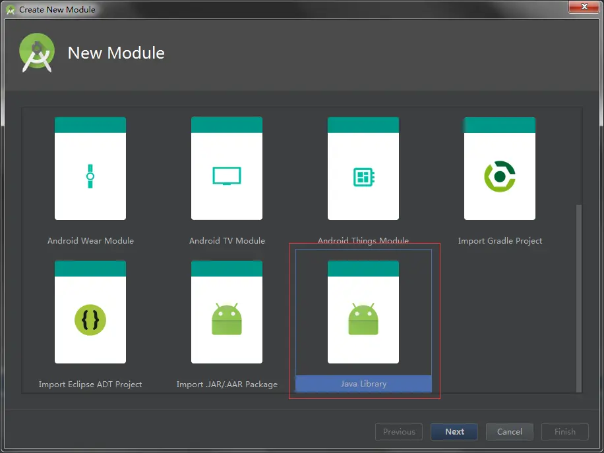Click the highlighted Java Library label
The width and height of the screenshot is (604, 453).
363,384
